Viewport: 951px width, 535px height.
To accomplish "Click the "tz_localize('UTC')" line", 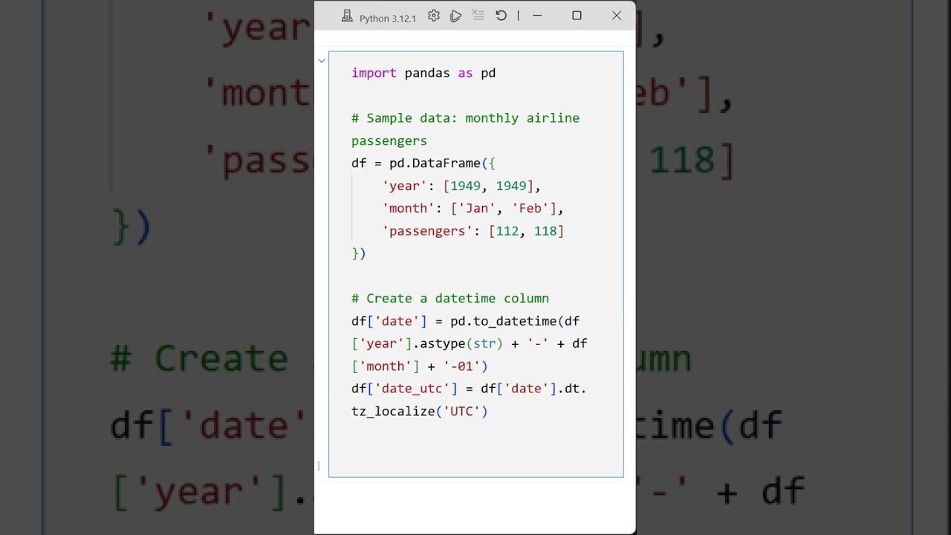I will (x=420, y=411).
